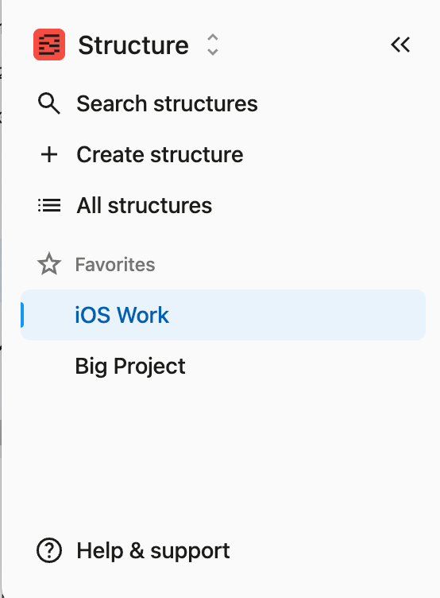440x598 pixels.
Task: Open the Big Project favorite
Action: [223, 366]
